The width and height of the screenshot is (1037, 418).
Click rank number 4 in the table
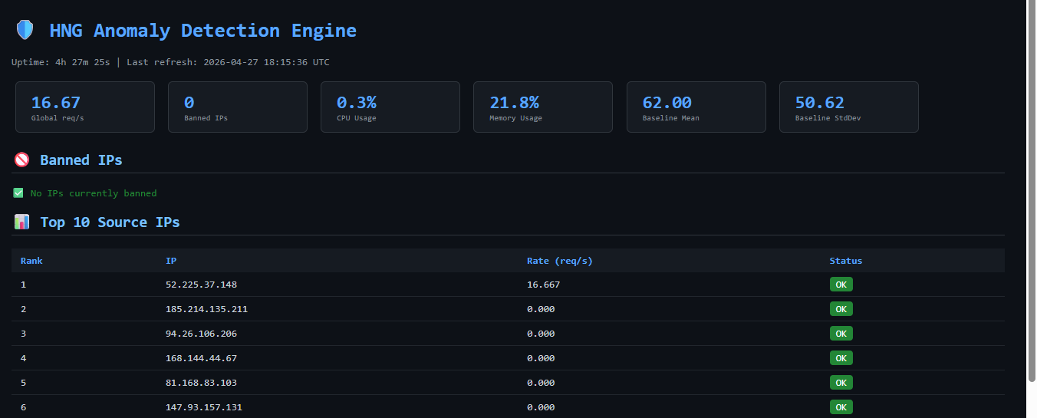click(23, 358)
